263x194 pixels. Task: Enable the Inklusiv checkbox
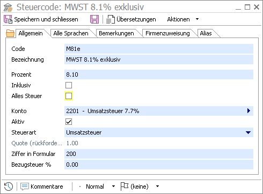coord(69,85)
